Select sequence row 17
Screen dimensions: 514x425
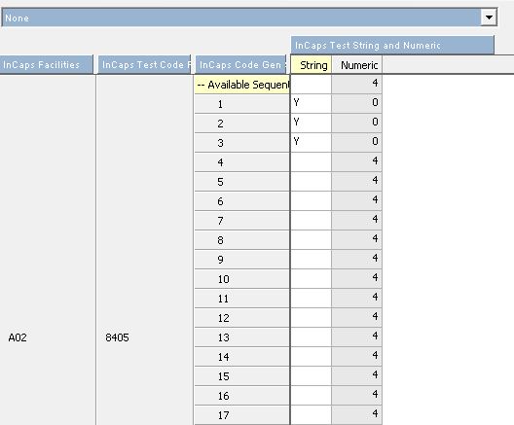pos(242,415)
